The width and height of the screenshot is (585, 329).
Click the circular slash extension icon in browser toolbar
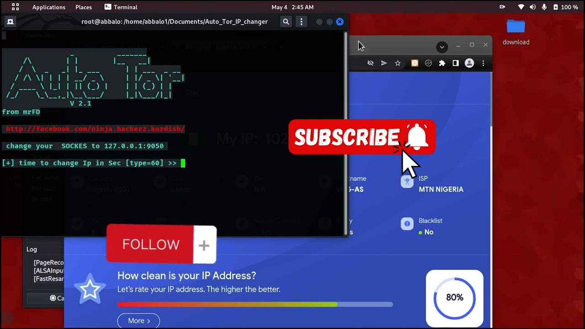click(428, 63)
